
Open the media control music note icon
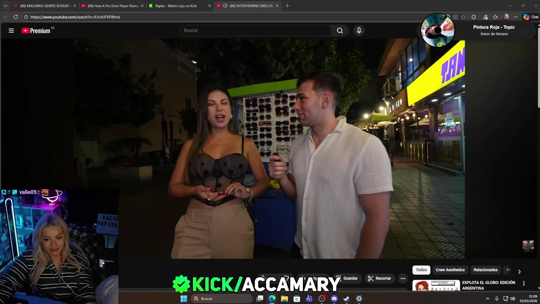click(x=485, y=17)
